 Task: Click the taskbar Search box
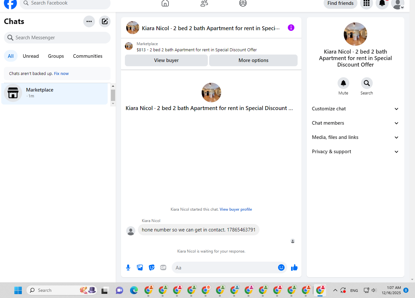pos(62,290)
